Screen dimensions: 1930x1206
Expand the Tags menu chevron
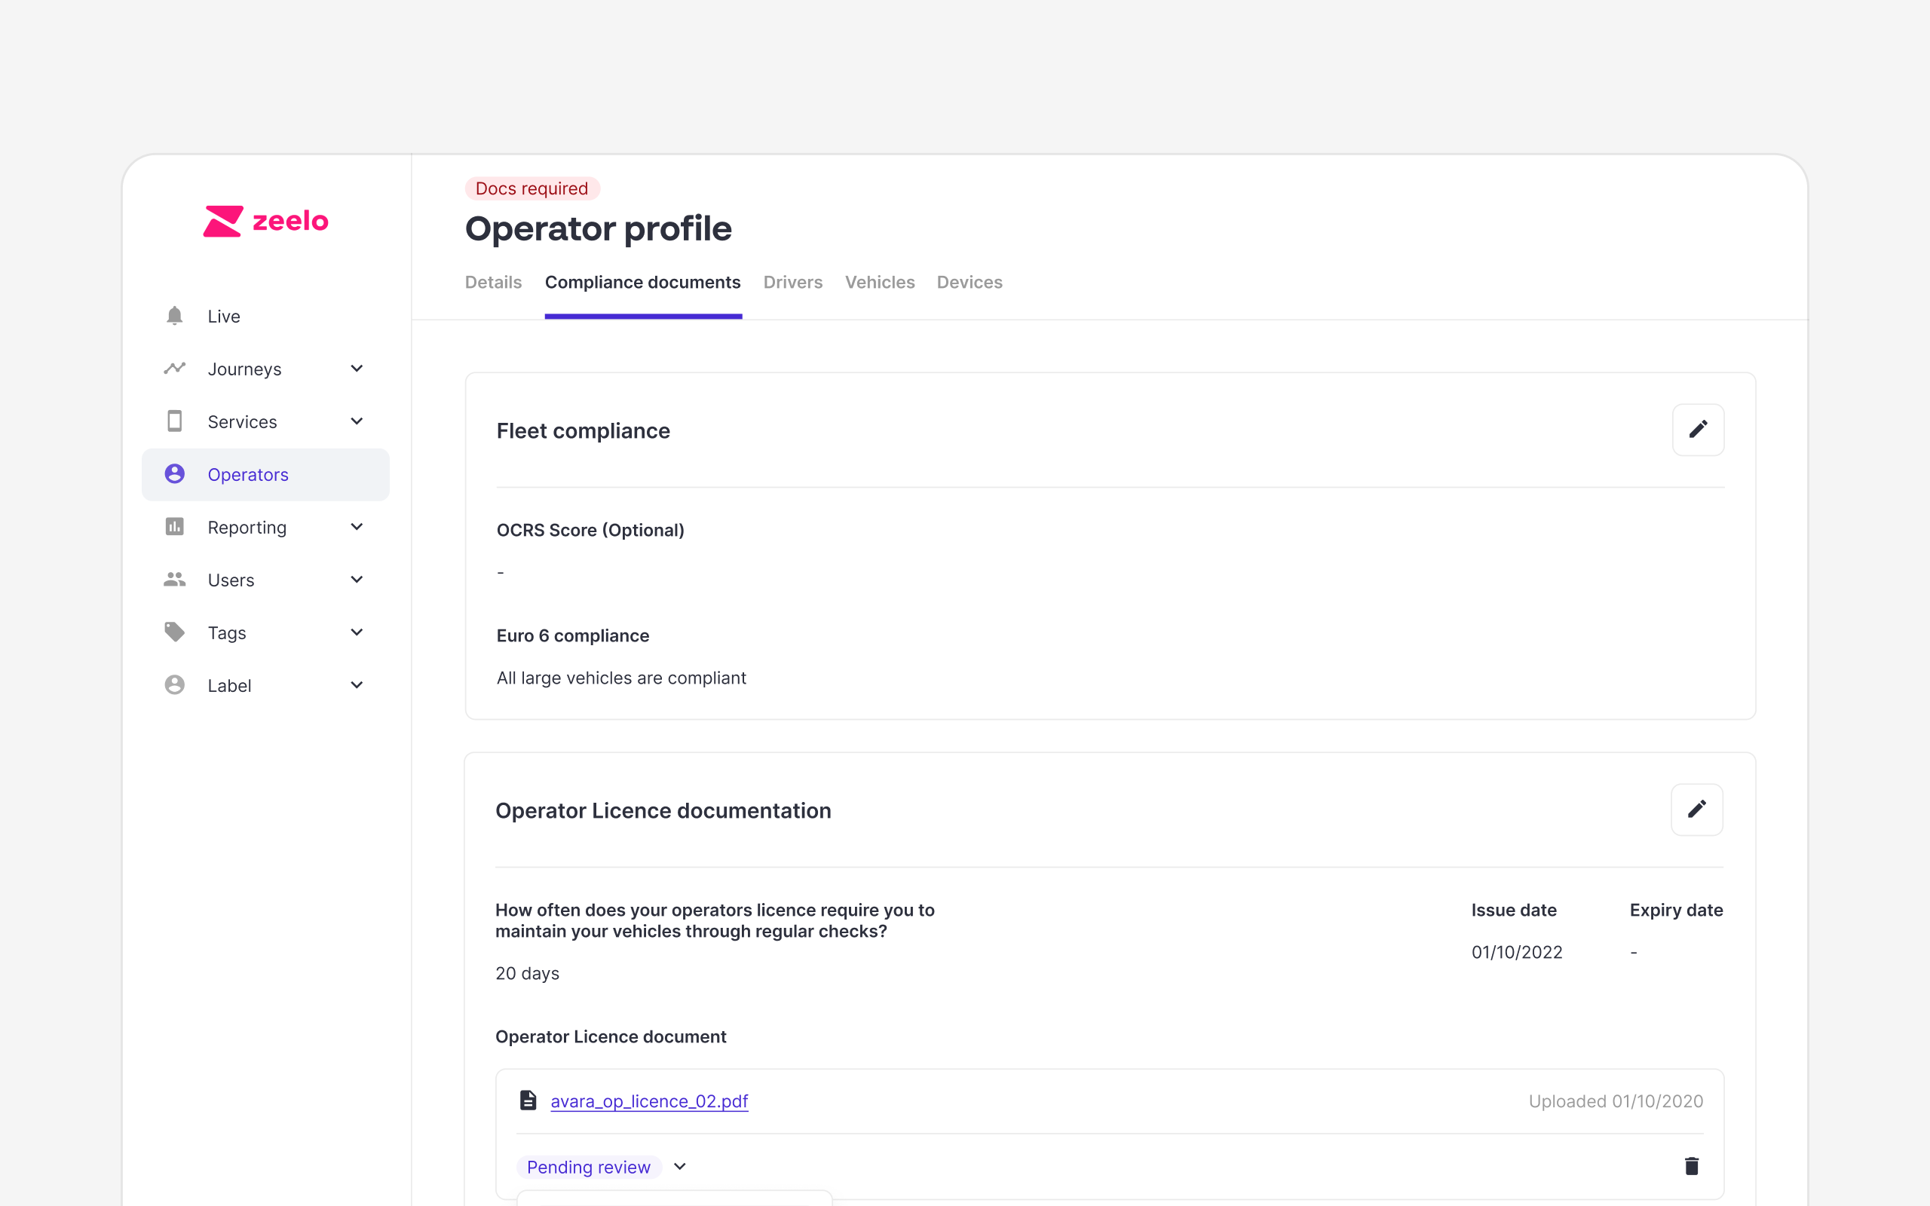pyautogui.click(x=357, y=632)
